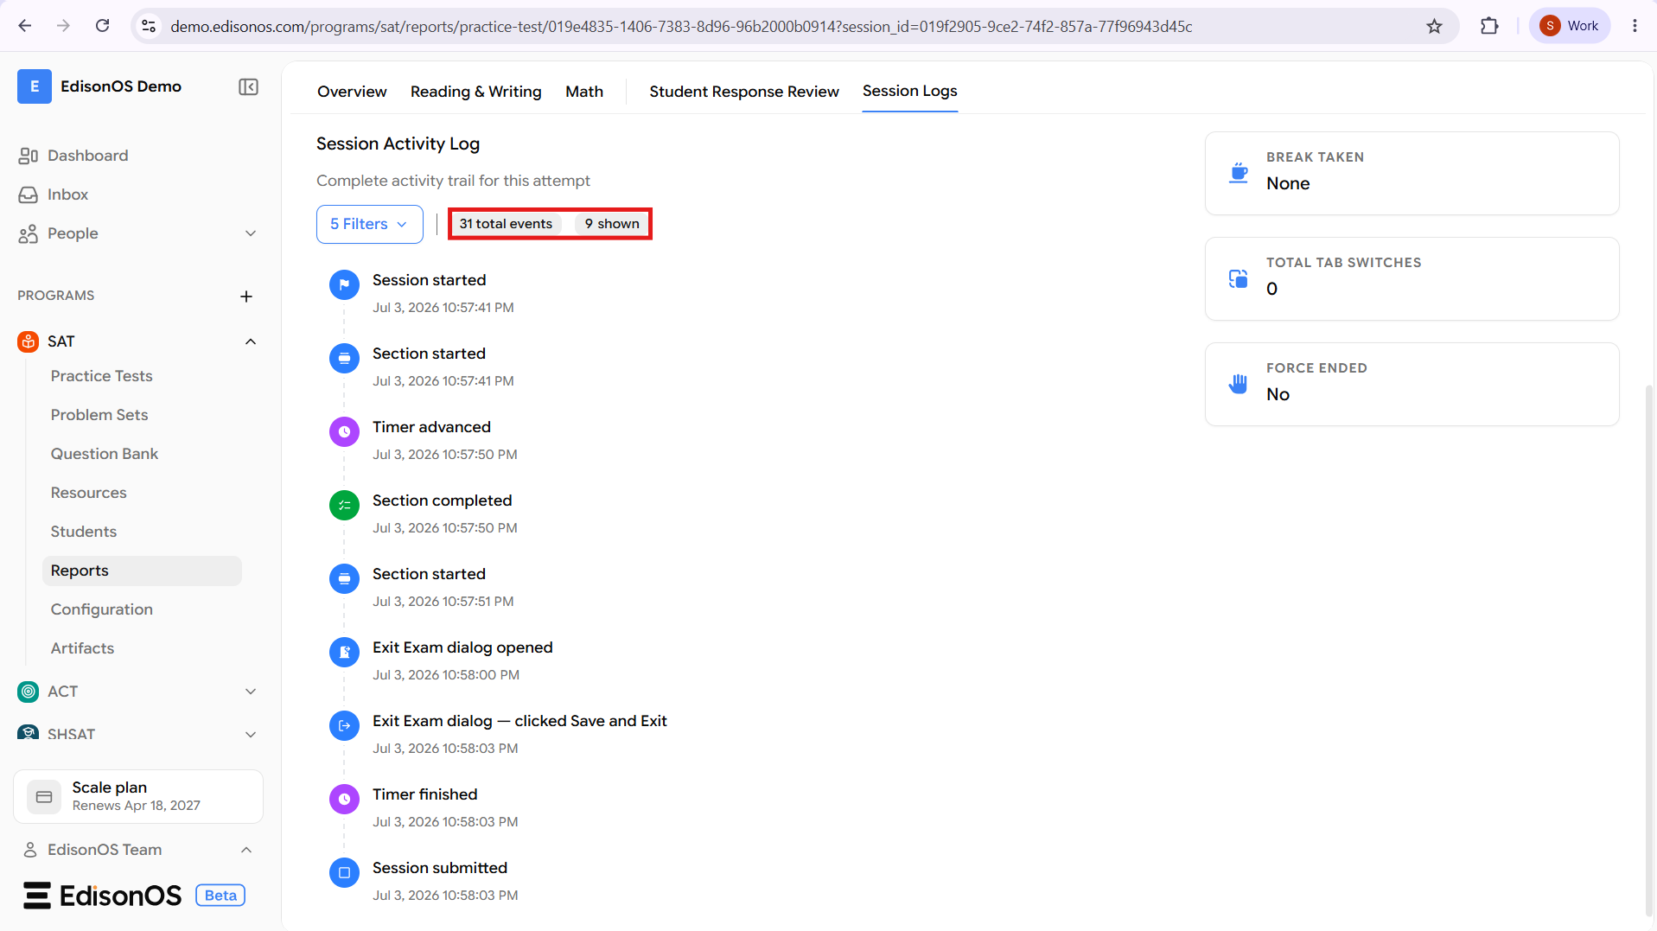
Task: Open the 5 Filters dropdown
Action: click(x=369, y=224)
